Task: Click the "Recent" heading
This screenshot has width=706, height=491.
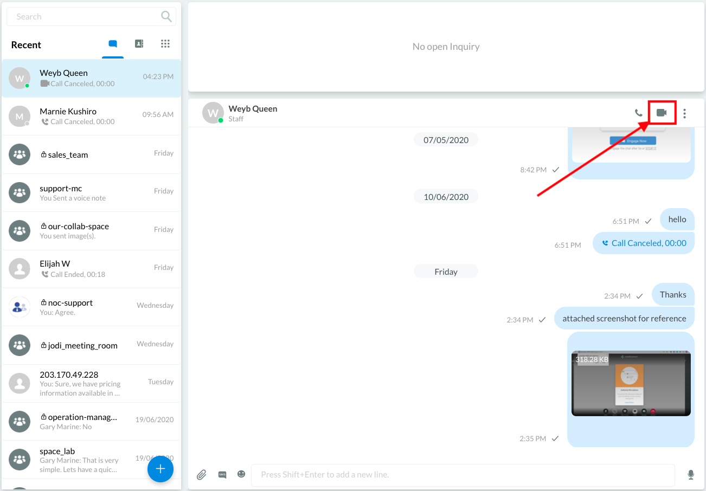Action: pos(26,45)
